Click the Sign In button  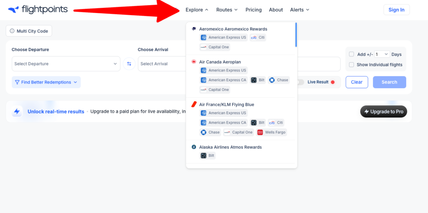(x=397, y=10)
